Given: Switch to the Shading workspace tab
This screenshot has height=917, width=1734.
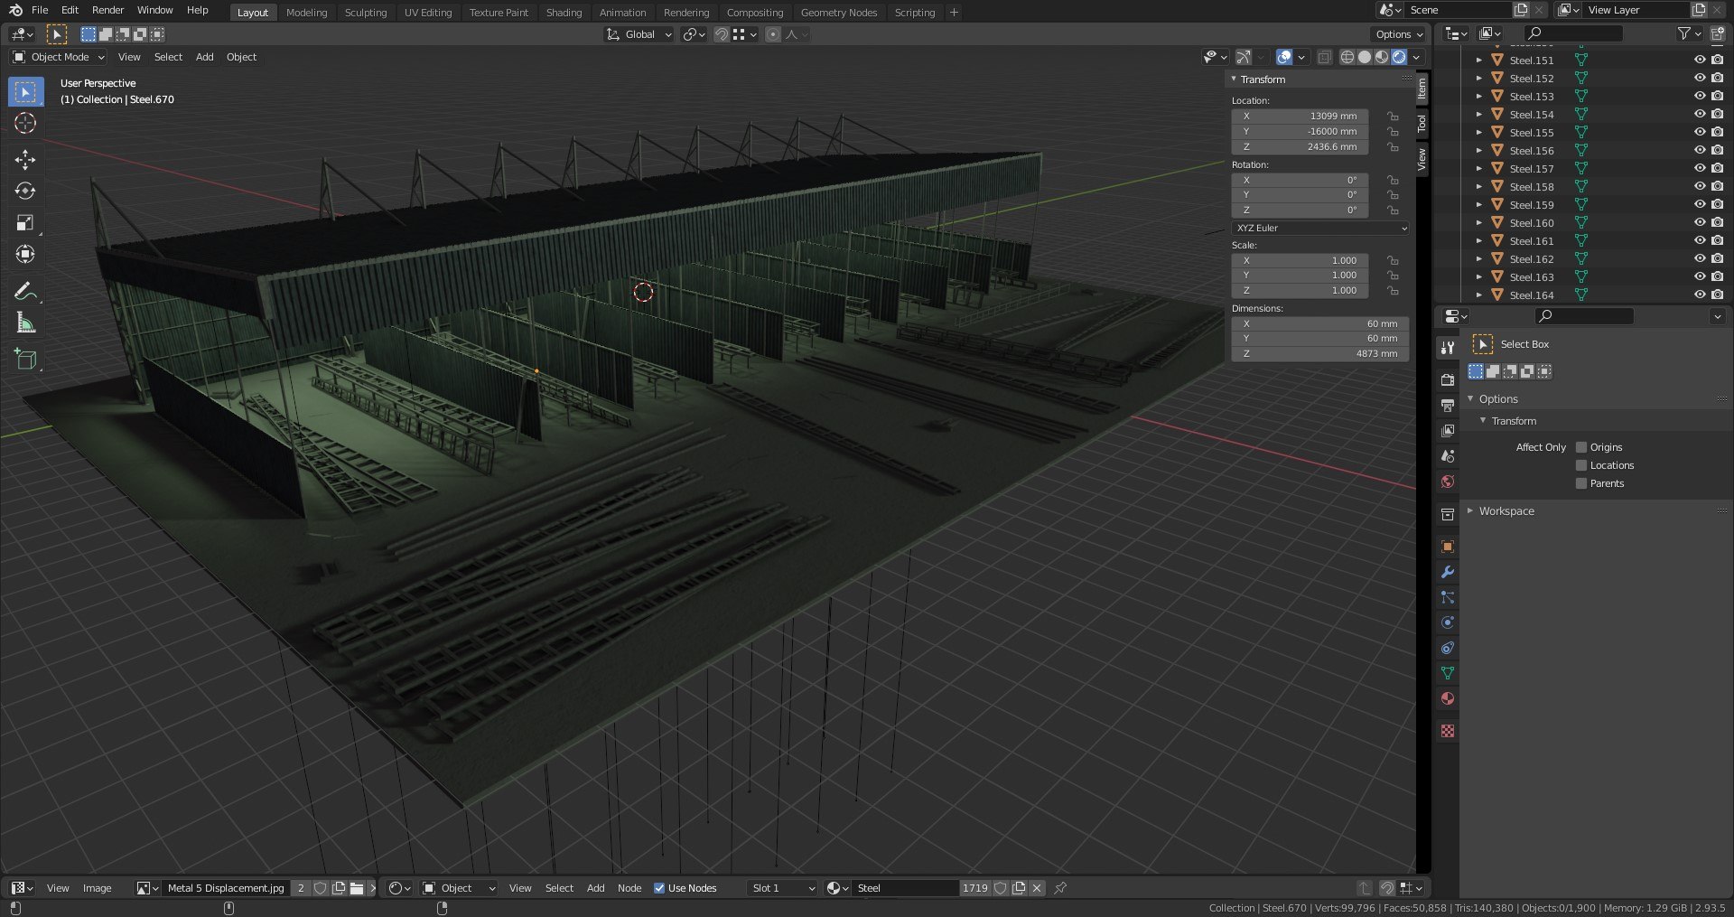Looking at the screenshot, I should 564,13.
